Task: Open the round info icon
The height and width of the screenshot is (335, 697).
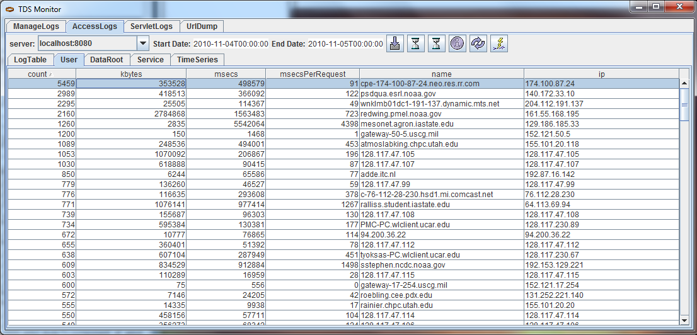Action: point(457,43)
